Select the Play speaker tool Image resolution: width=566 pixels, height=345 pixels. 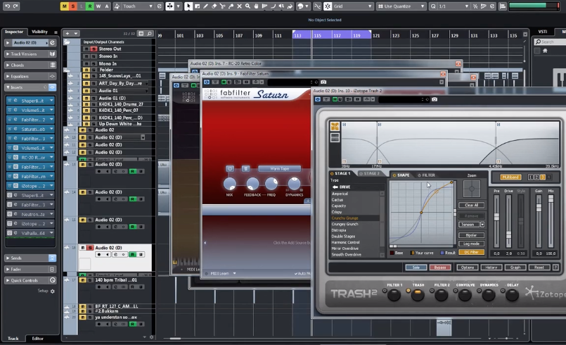281,6
